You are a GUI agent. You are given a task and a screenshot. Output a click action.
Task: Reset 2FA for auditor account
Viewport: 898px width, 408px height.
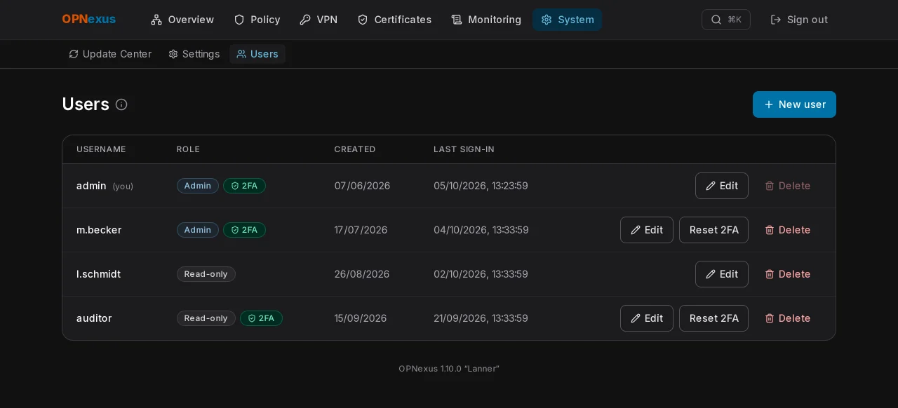click(713, 318)
